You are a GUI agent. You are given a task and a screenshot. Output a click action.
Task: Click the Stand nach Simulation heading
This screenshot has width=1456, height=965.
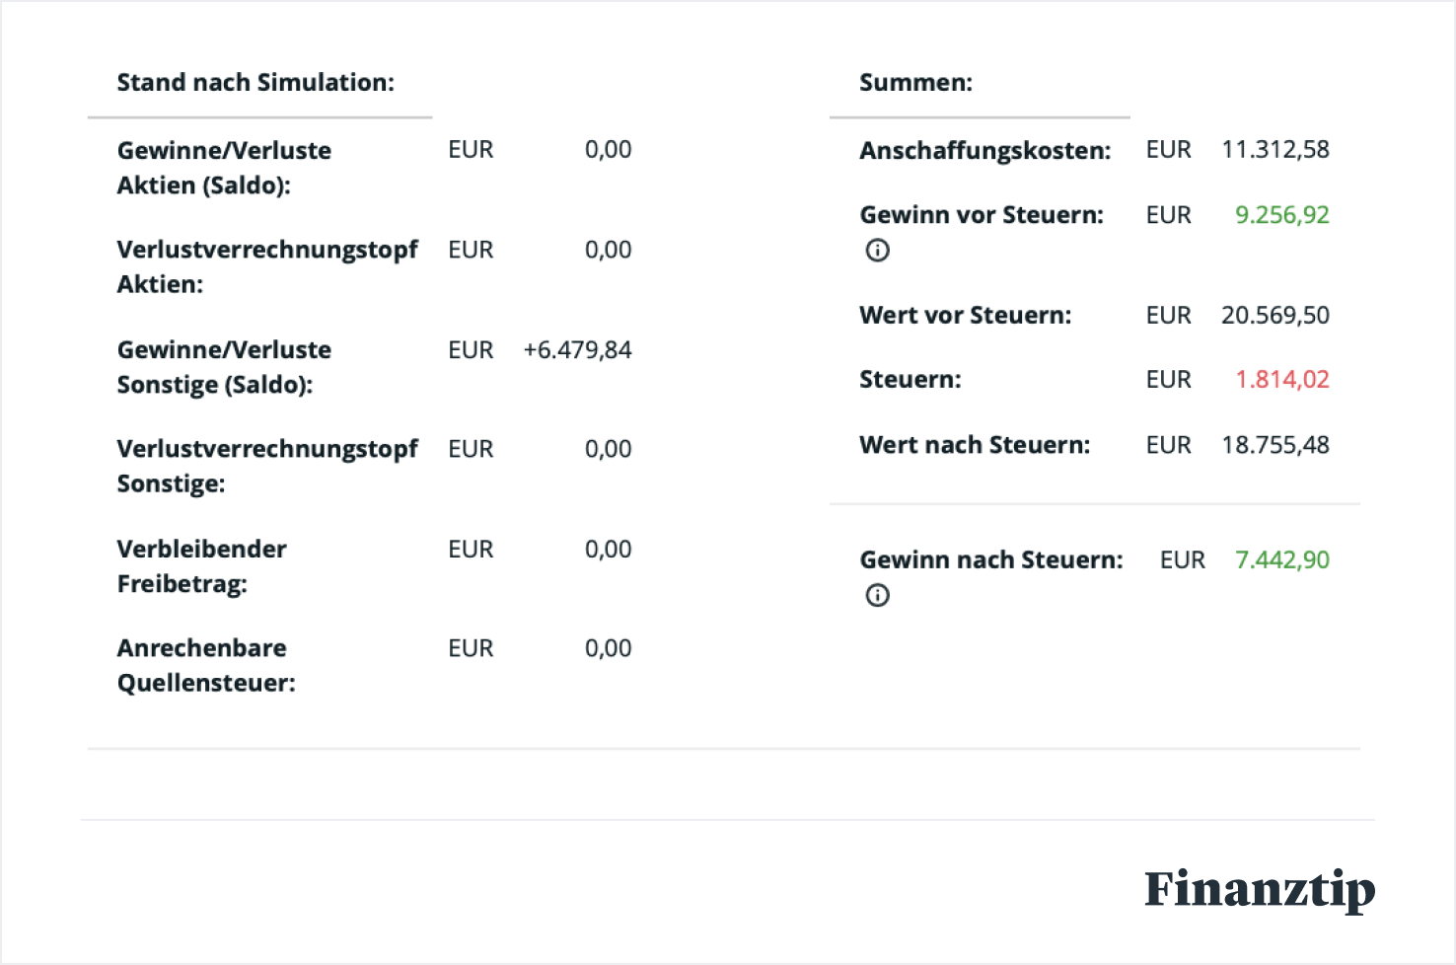pyautogui.click(x=255, y=82)
